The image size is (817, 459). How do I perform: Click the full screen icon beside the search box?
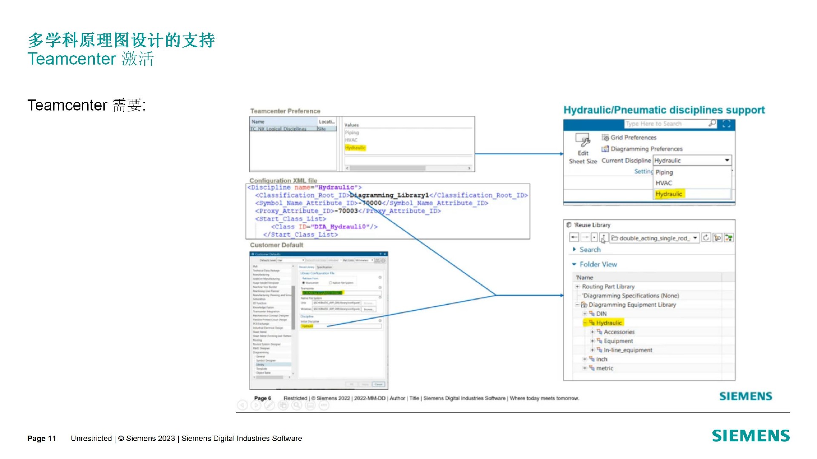click(726, 124)
